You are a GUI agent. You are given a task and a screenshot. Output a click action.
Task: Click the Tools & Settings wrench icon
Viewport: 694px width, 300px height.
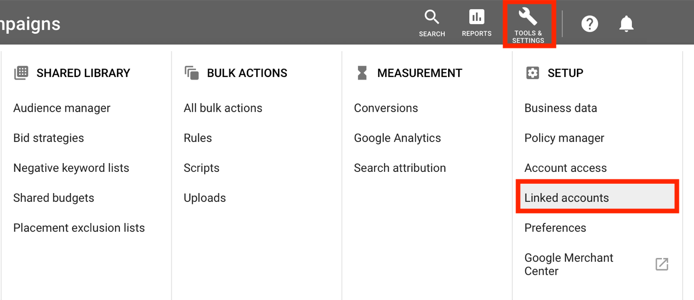528,17
